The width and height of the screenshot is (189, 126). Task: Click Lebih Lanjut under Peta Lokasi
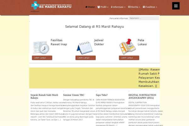[129, 58]
